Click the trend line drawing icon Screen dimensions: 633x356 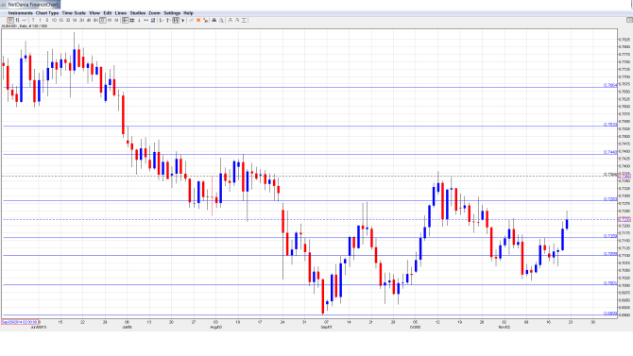pos(162,20)
